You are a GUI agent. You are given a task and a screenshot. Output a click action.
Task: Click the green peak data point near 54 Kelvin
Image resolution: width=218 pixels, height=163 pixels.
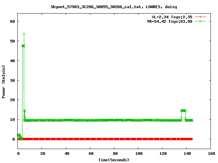pos(24,34)
